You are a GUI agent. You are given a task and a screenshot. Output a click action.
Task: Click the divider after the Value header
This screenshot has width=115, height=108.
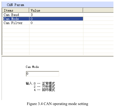(83, 10)
